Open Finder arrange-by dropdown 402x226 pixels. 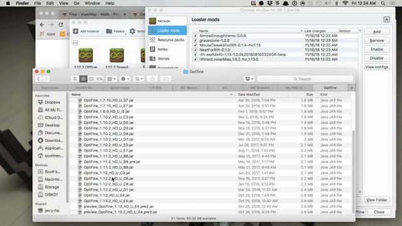[111, 79]
